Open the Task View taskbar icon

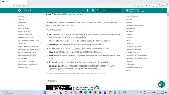pyautogui.click(x=61, y=92)
